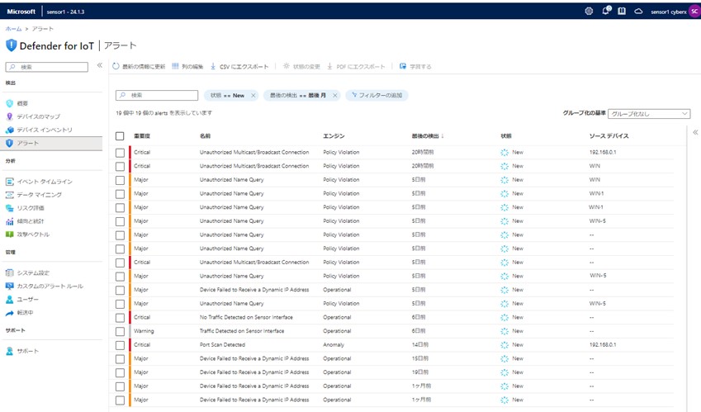This screenshot has height=412, width=701.
Task: Click the sidebar search field
Action: pos(47,67)
